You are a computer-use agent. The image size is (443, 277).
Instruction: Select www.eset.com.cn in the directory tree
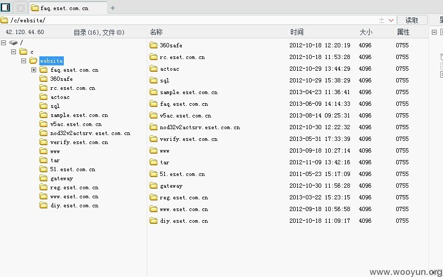[x=74, y=197]
